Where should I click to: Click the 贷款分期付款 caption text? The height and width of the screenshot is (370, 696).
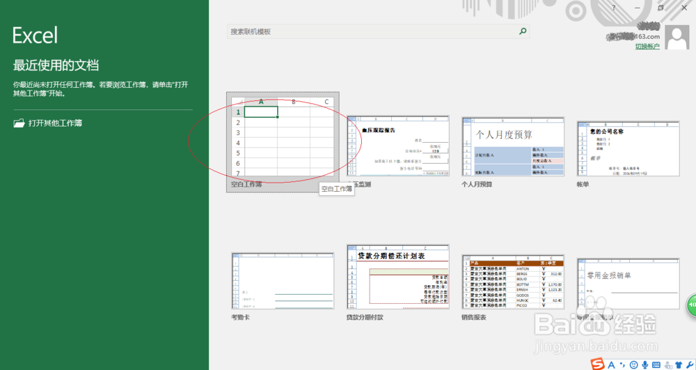[x=365, y=317]
